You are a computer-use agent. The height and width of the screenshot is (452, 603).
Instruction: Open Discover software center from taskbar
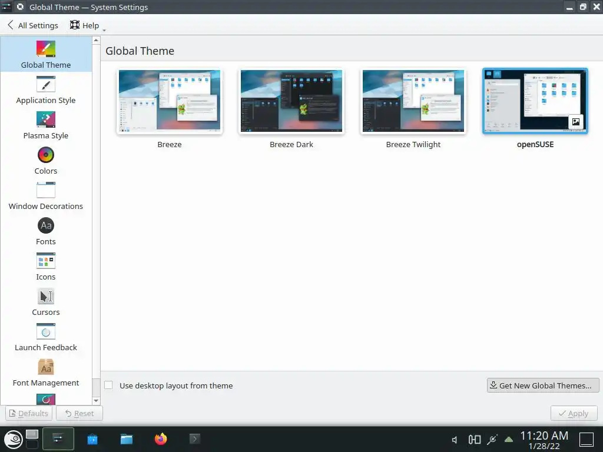tap(92, 439)
